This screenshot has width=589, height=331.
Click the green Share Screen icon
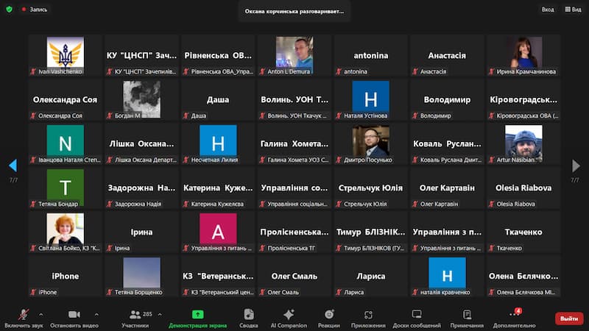point(197,314)
